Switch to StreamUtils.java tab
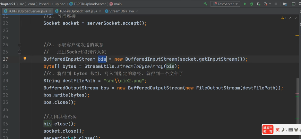The image size is (301, 139). pyautogui.click(x=121, y=11)
